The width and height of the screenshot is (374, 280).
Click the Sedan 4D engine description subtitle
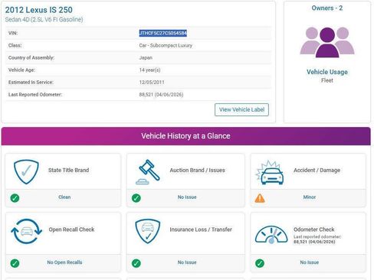[x=44, y=19]
